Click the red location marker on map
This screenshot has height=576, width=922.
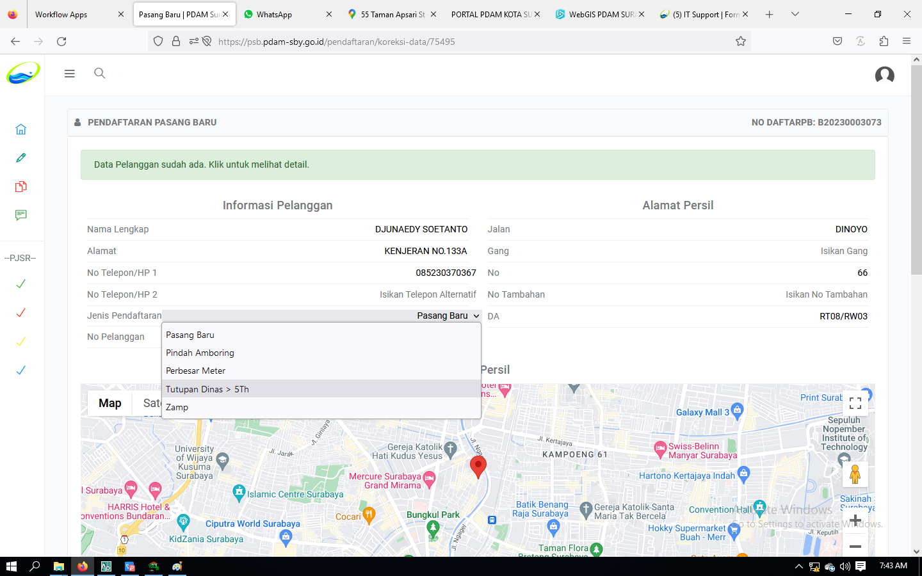tap(478, 467)
